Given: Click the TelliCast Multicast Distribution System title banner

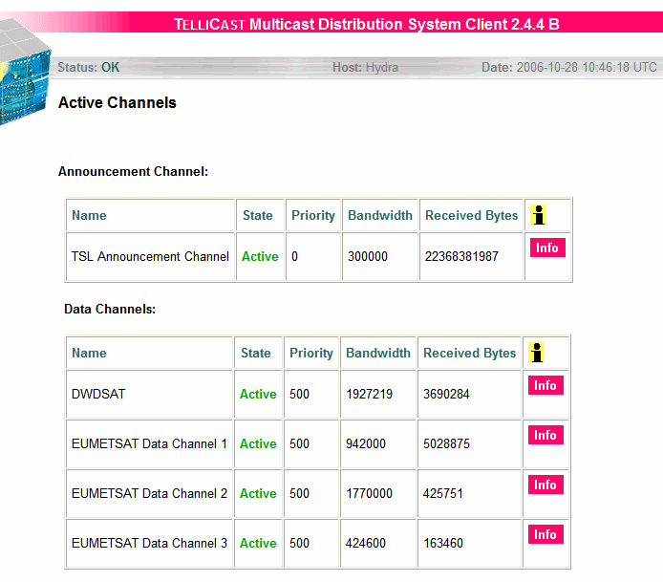Looking at the screenshot, I should click(367, 24).
